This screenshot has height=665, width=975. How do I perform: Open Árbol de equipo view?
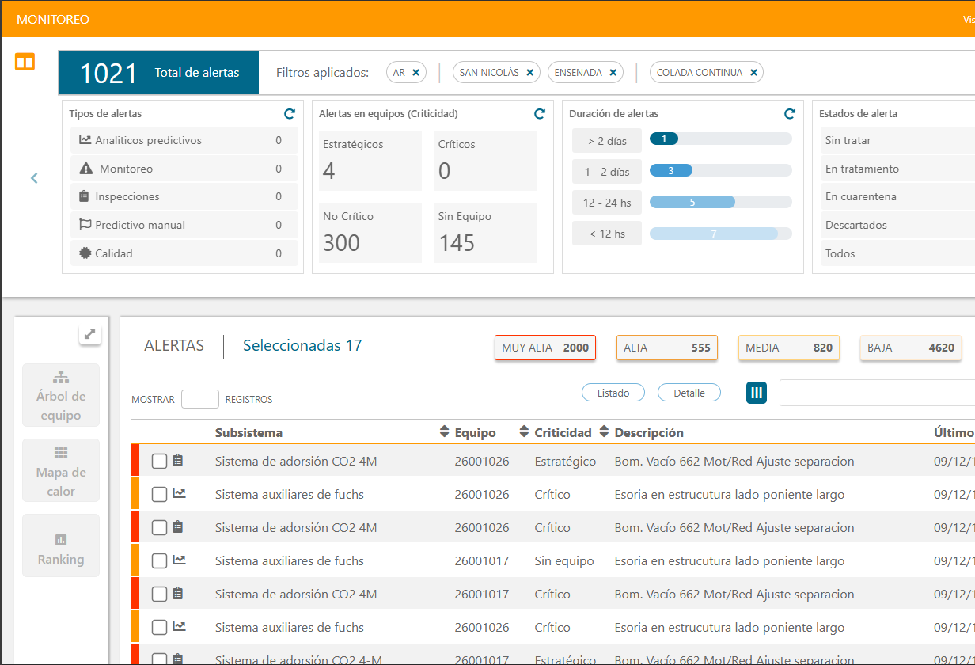(x=61, y=396)
